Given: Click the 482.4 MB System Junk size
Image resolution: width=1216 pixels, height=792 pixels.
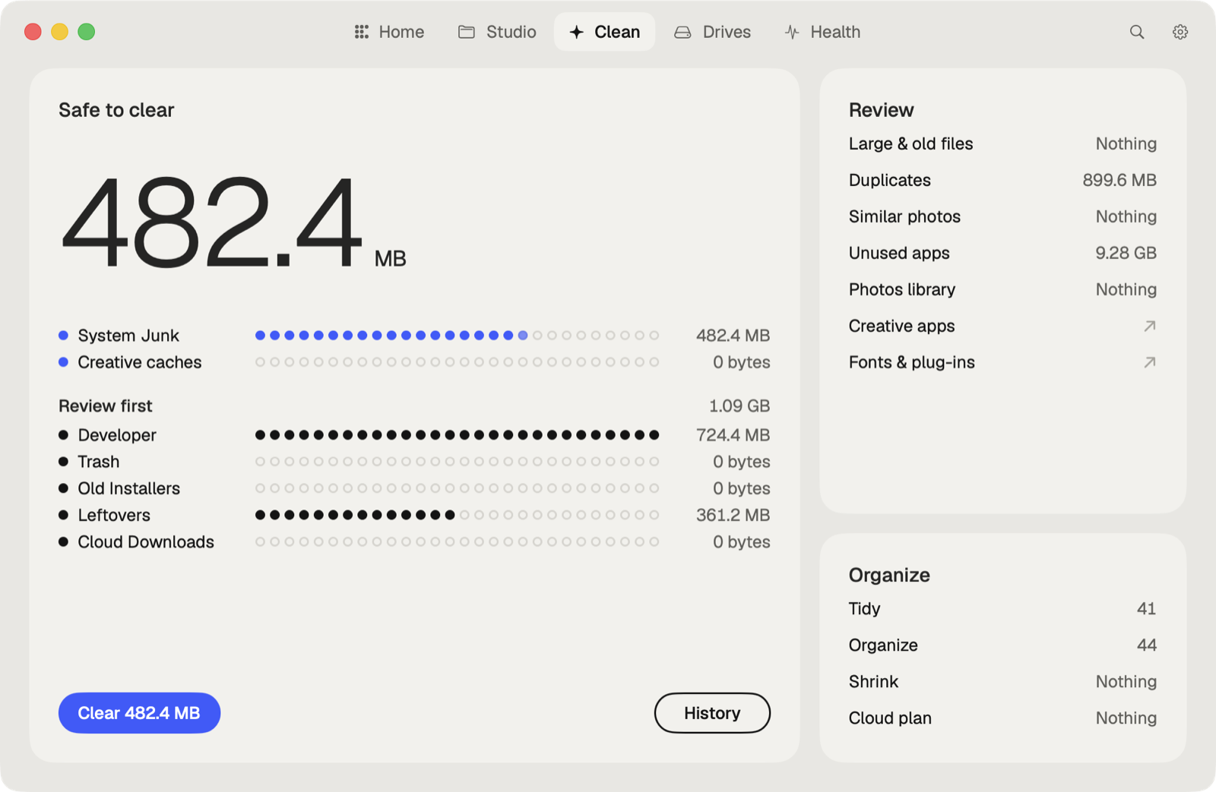Looking at the screenshot, I should click(x=733, y=336).
